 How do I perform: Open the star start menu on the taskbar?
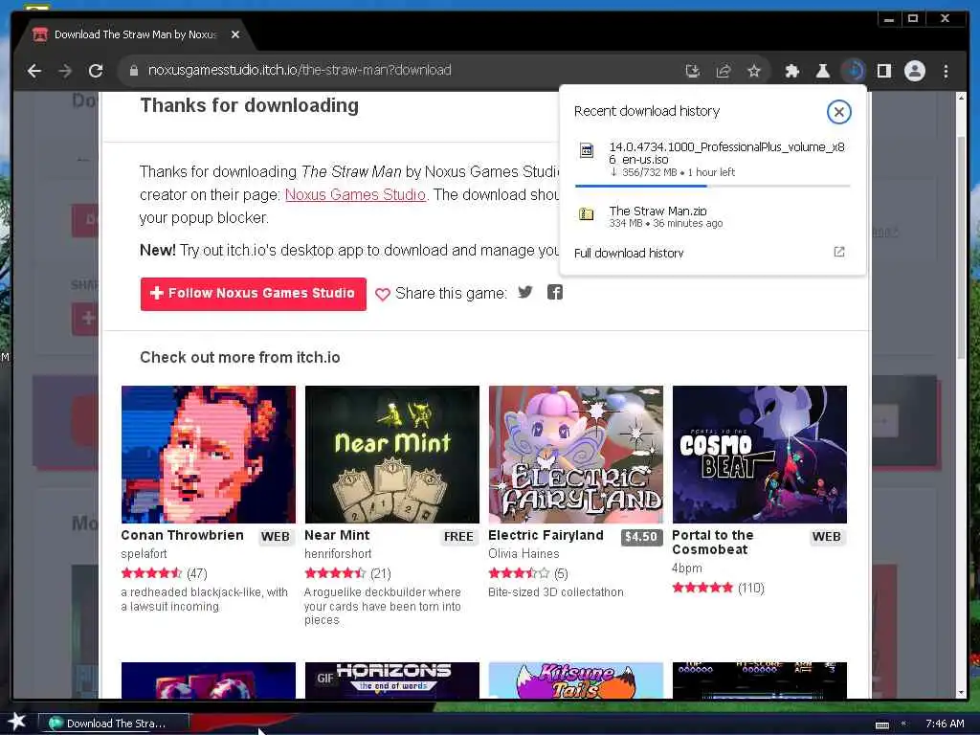click(x=16, y=723)
